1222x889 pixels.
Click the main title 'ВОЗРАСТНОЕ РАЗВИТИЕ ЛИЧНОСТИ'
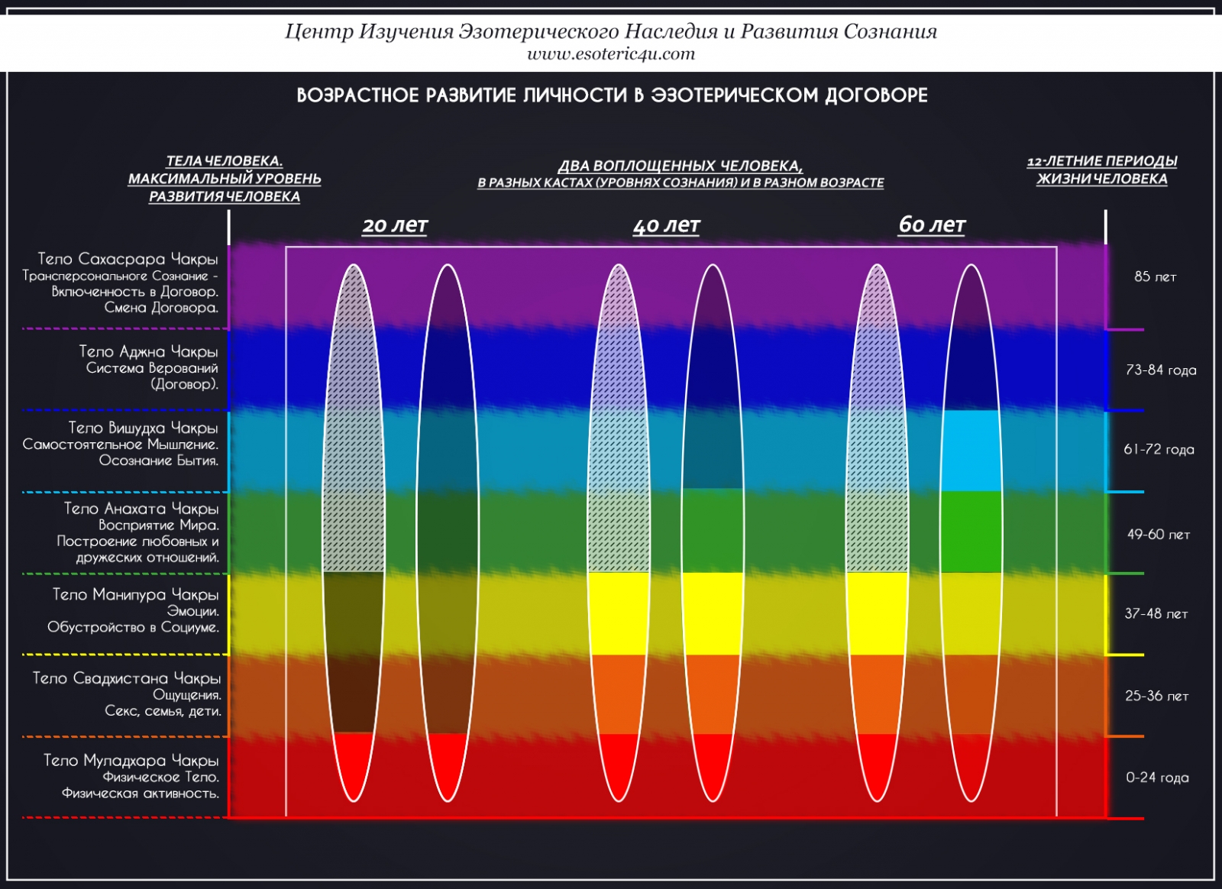tap(612, 95)
